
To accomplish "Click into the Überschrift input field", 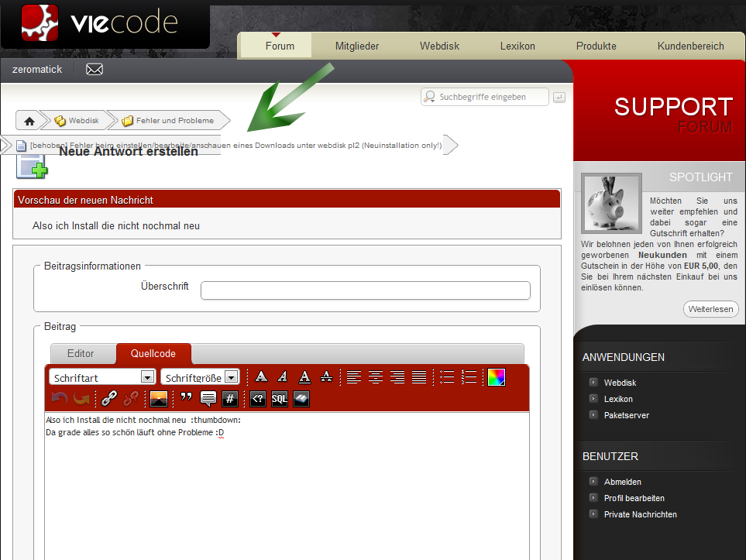I will 365,290.
